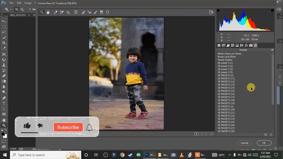The height and width of the screenshot is (159, 283).
Task: Select the Eraser tool in Photoshop
Action: [x=4, y=76]
